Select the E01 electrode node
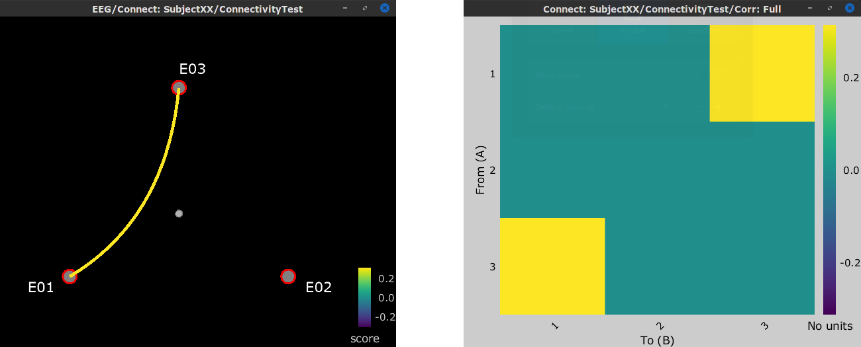 pyautogui.click(x=70, y=276)
